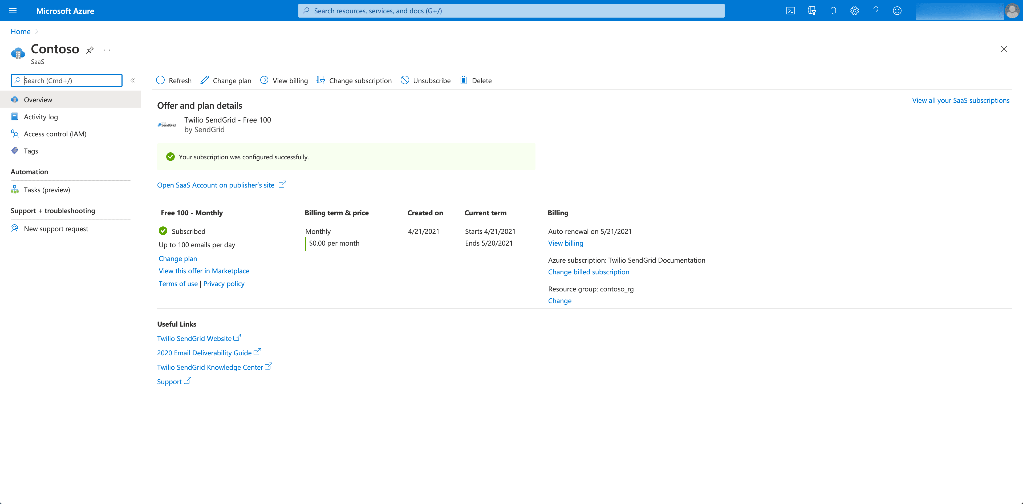Open the directories and subscriptions filter
Viewport: 1023px width, 504px height.
click(812, 11)
